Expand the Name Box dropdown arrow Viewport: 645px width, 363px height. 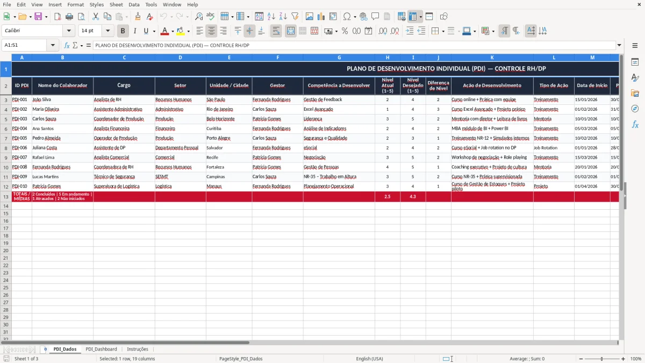point(53,46)
